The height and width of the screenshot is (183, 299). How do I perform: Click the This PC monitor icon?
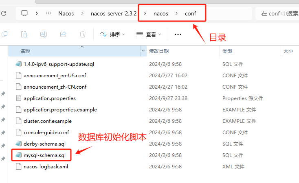[x=24, y=13]
